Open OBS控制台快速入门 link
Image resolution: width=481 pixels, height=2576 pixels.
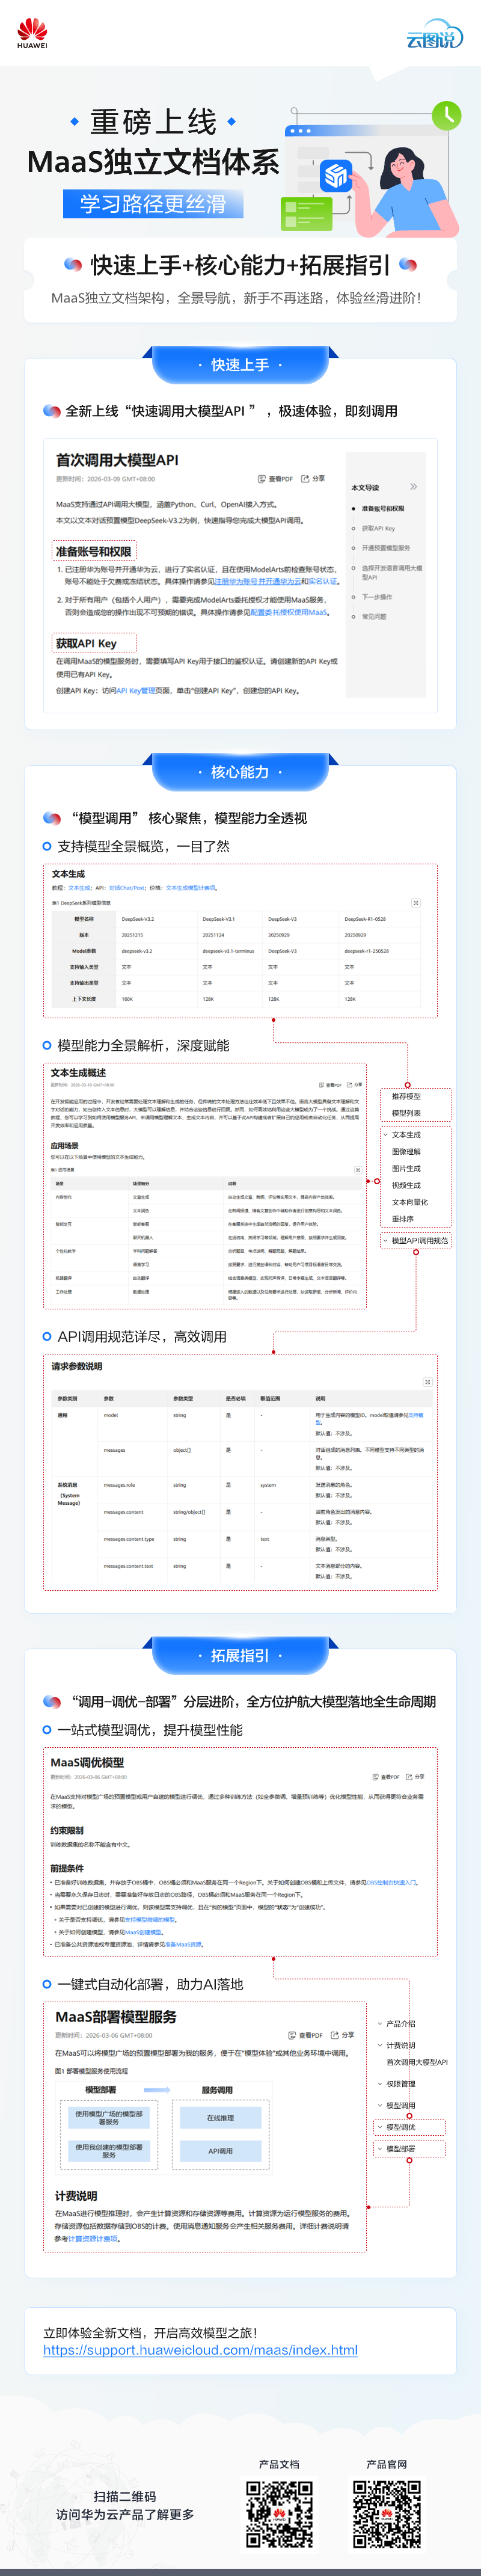click(x=391, y=1882)
